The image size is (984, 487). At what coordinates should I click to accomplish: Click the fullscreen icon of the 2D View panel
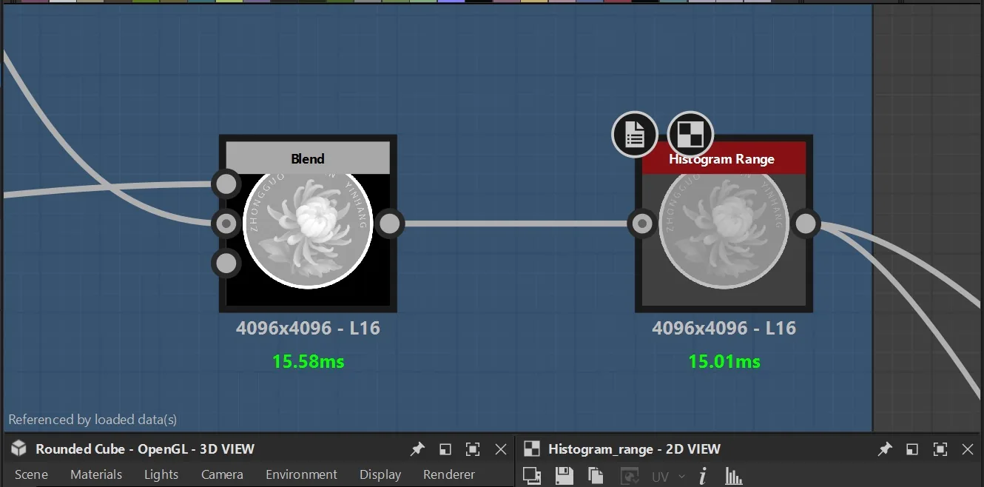coord(940,449)
